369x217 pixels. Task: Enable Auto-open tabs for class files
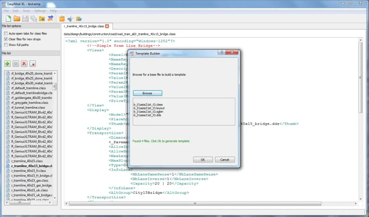click(x=6, y=33)
